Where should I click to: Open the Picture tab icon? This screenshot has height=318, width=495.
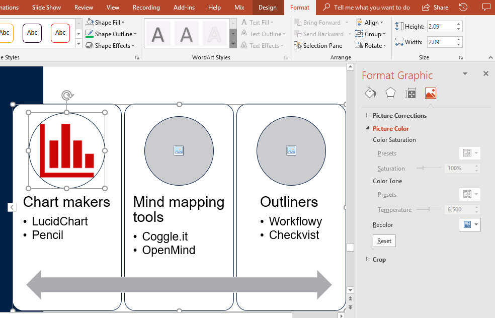(x=431, y=93)
